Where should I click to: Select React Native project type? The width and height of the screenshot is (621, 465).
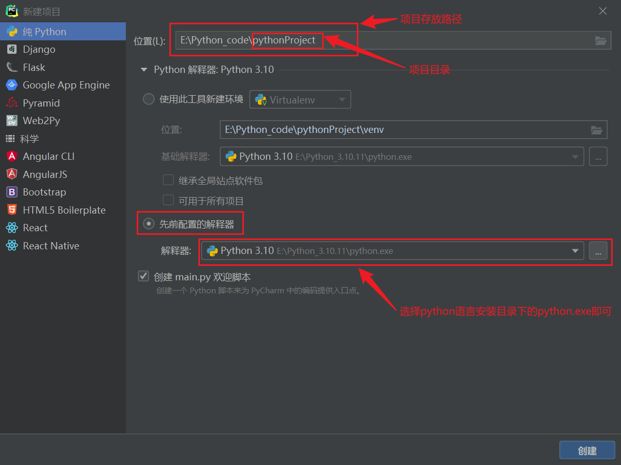(x=63, y=246)
